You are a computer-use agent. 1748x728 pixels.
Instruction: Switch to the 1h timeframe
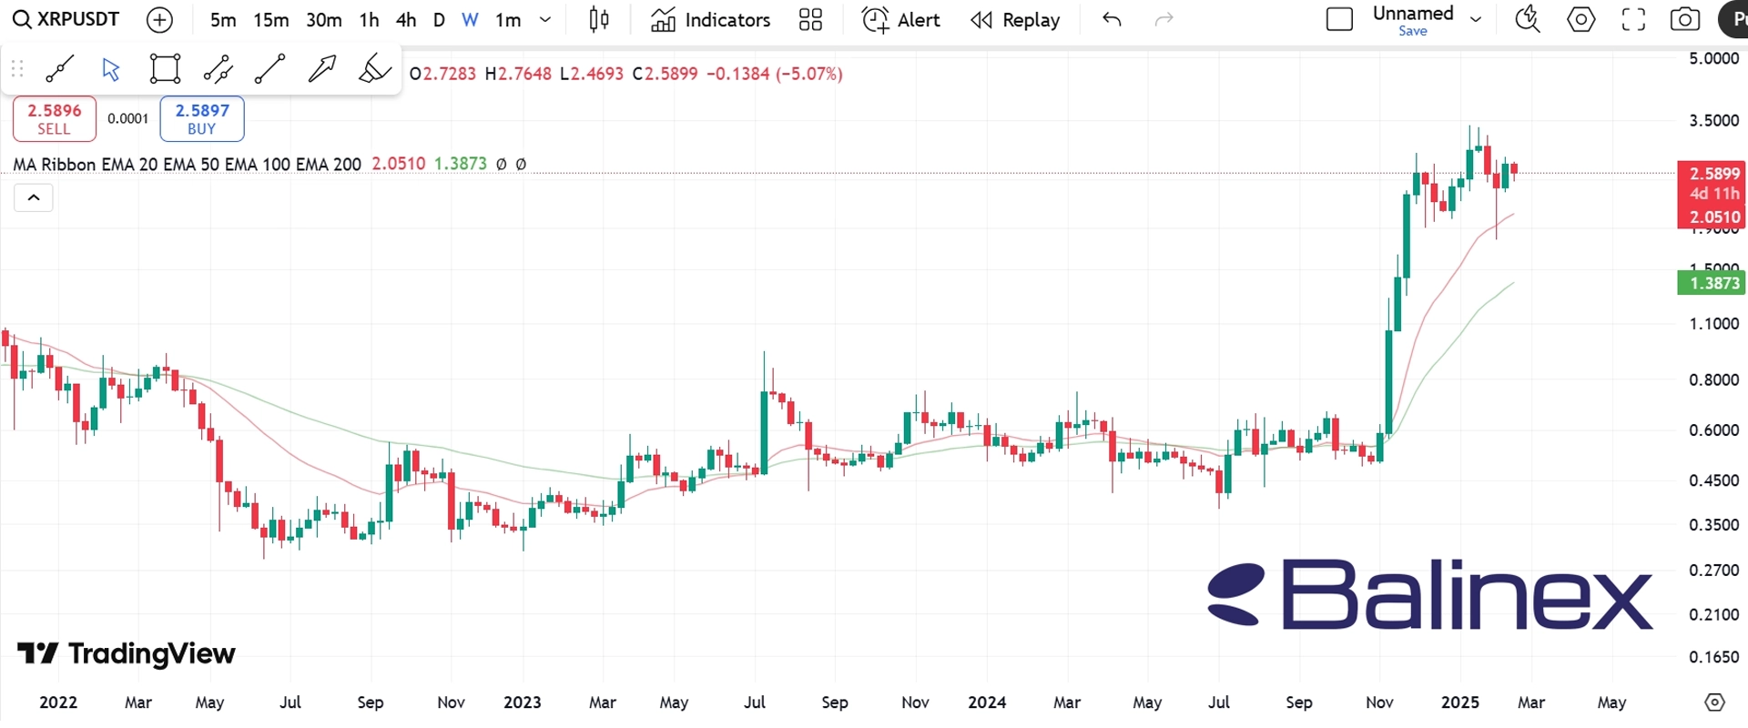369,20
